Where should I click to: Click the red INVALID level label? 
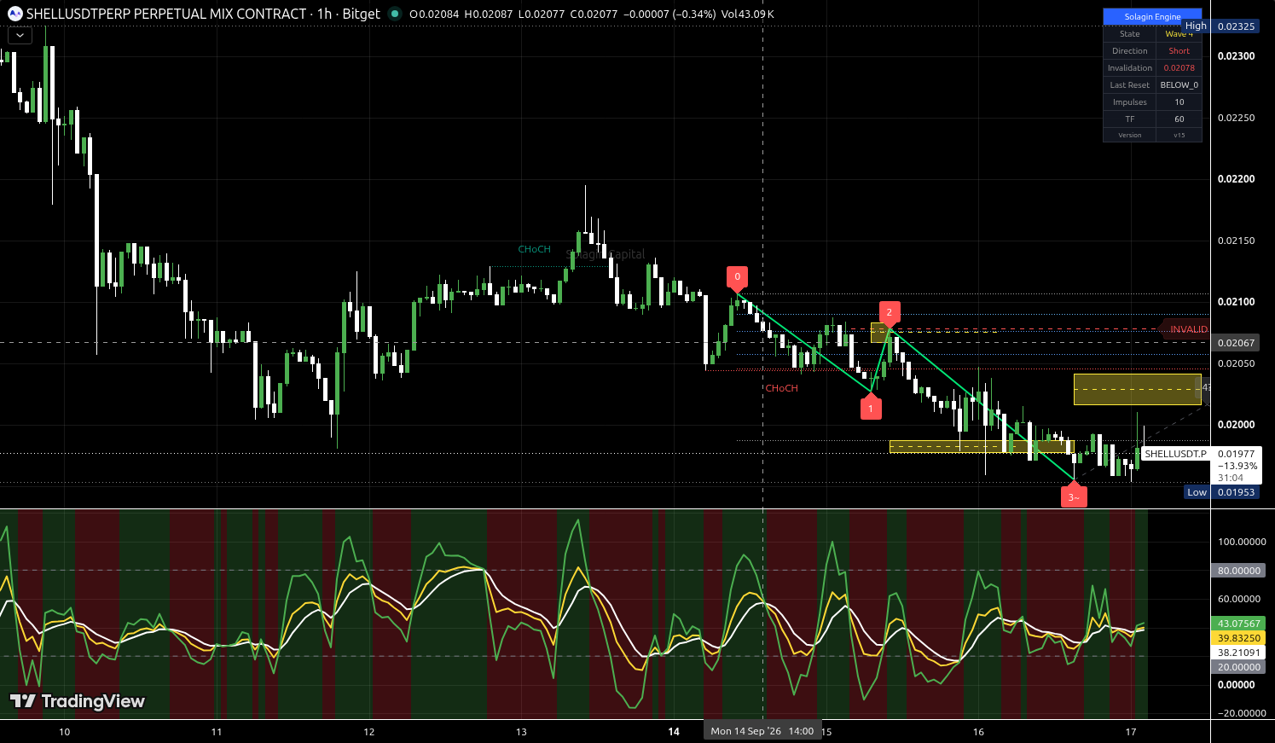pyautogui.click(x=1188, y=329)
